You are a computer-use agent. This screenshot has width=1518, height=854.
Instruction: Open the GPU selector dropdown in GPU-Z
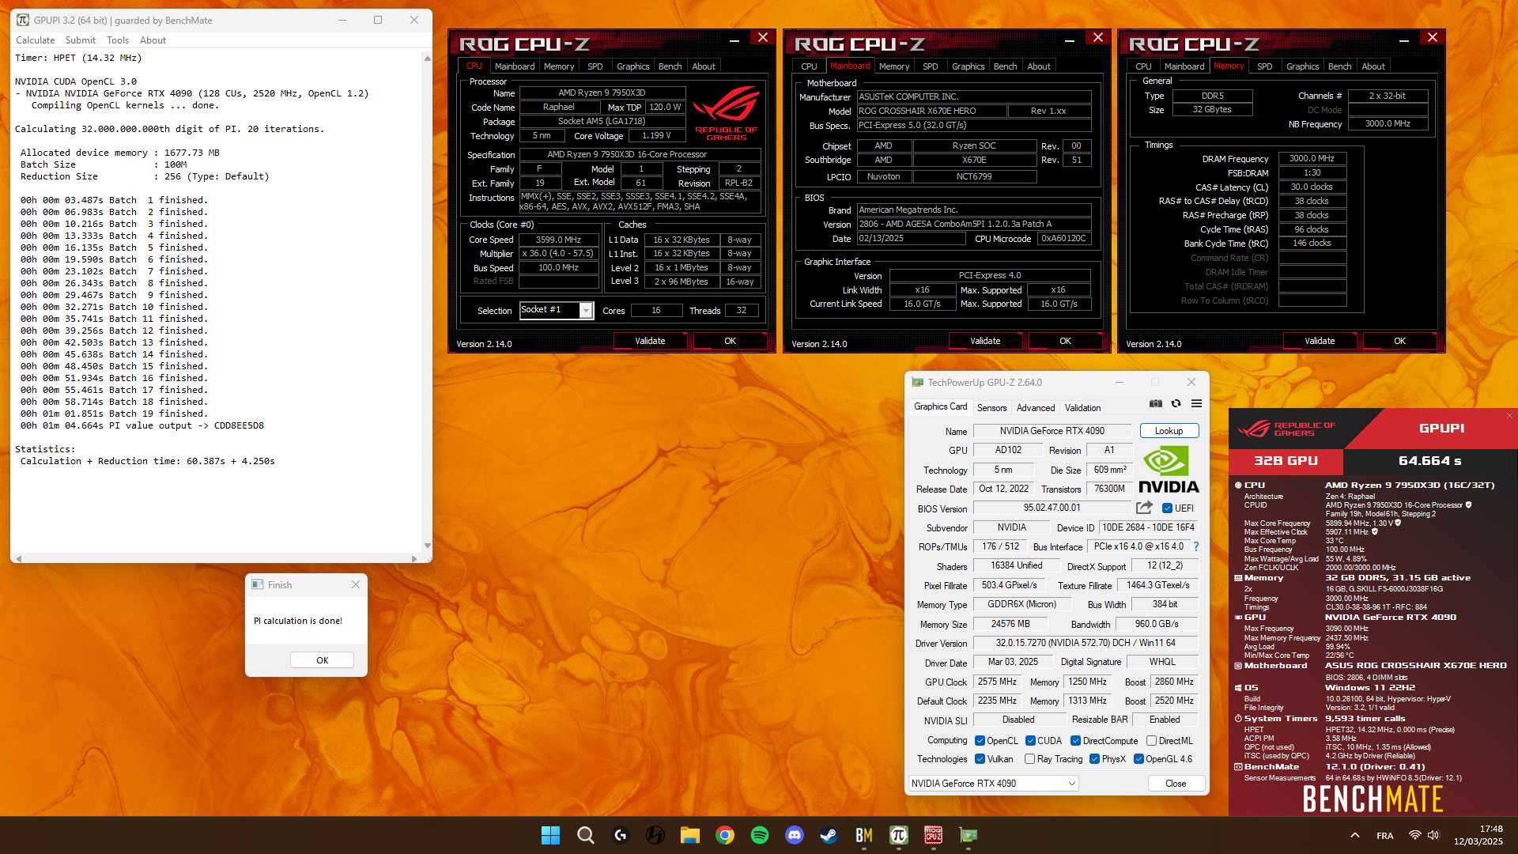[x=994, y=784]
